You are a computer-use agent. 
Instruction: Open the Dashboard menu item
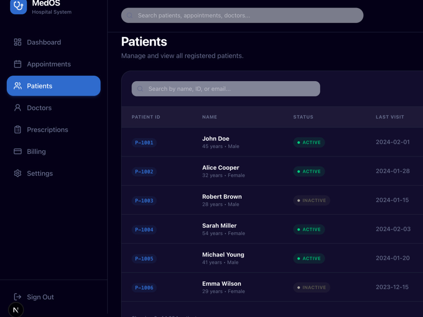[54, 42]
